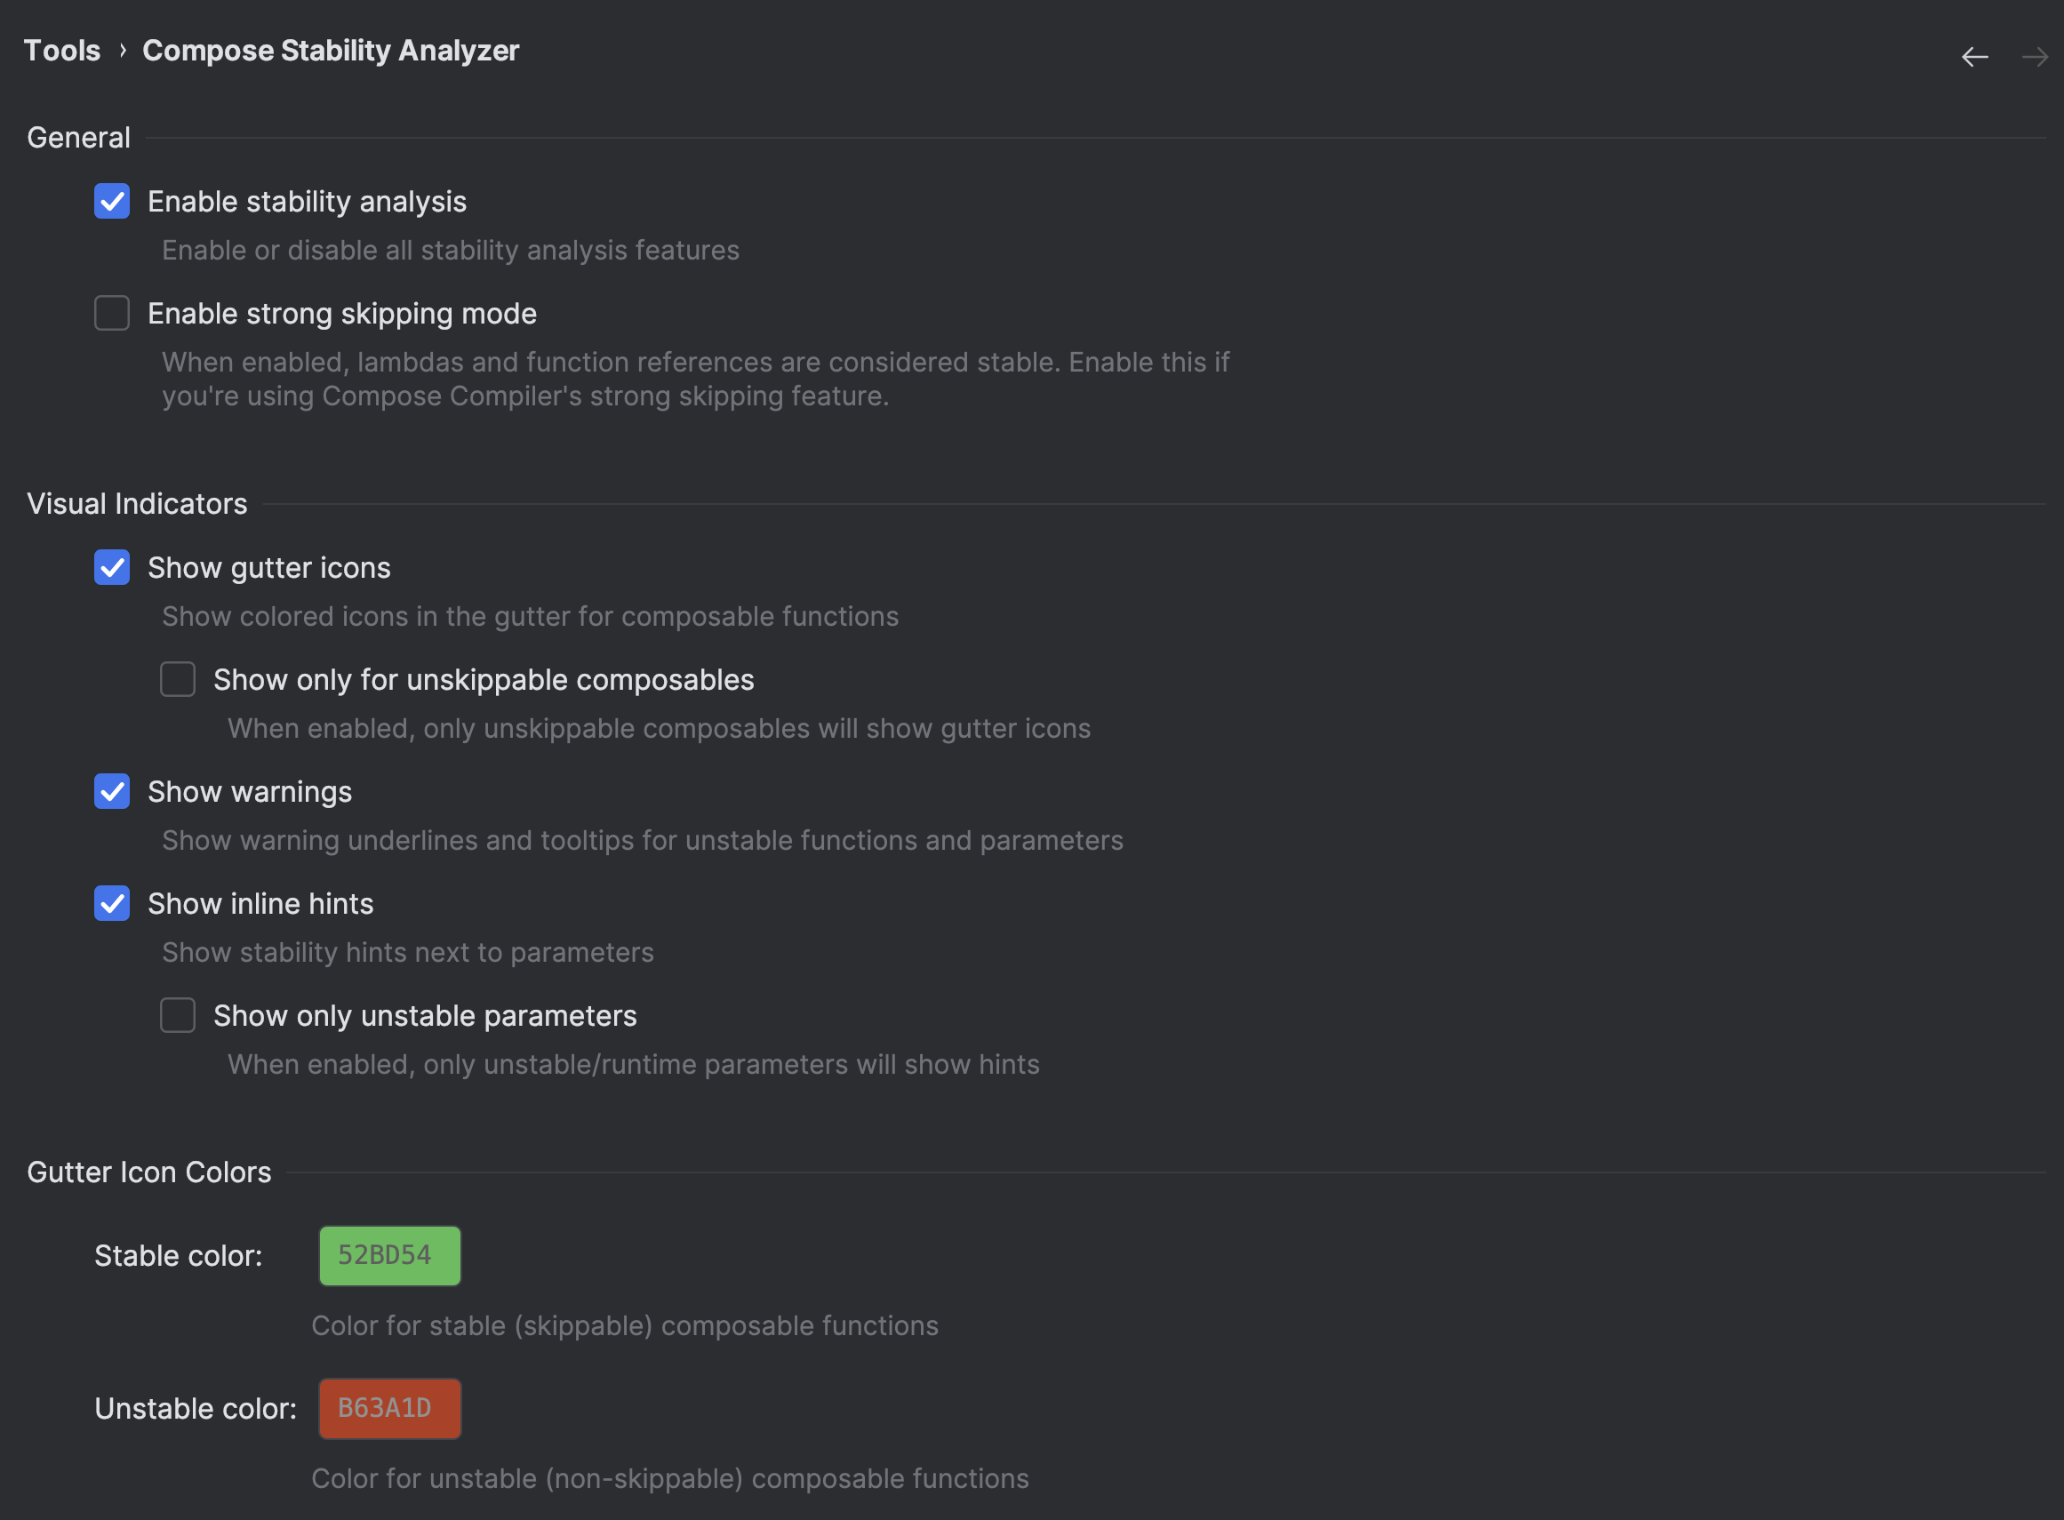
Task: Enable Show only unstable parameters
Action: tap(178, 1016)
